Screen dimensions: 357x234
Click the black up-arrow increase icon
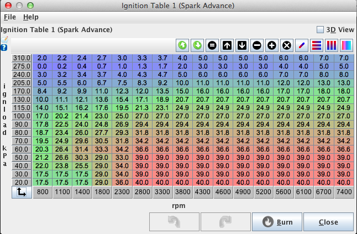tap(227, 45)
